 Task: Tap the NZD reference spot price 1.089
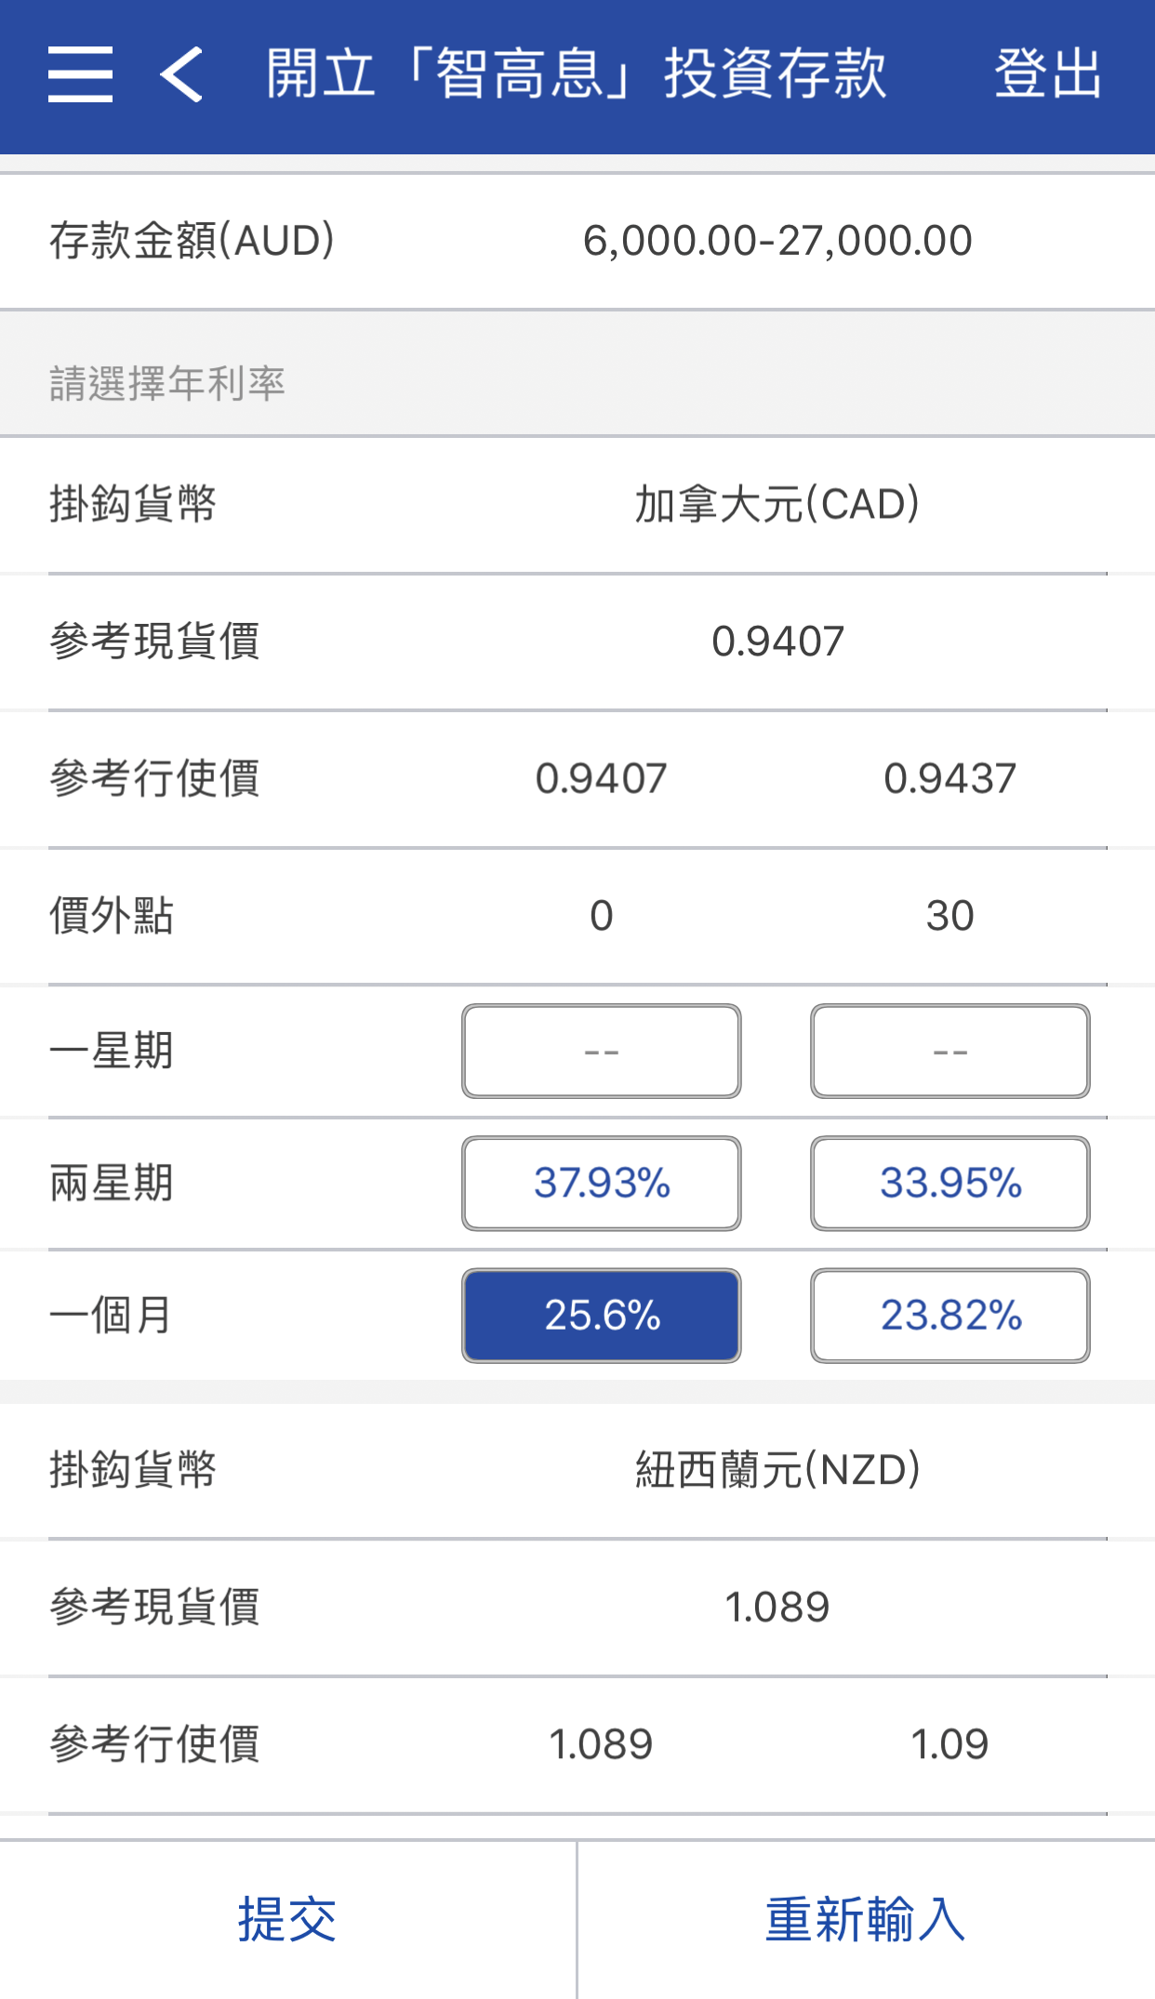(x=777, y=1608)
